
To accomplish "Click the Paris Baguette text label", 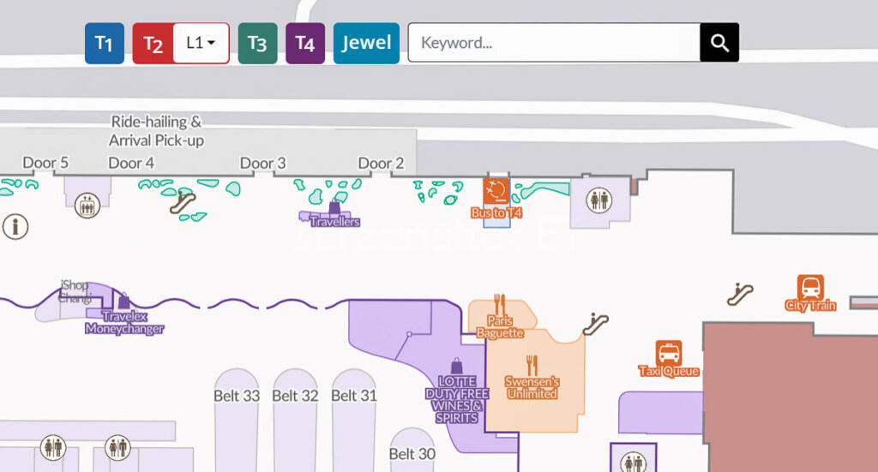I will [x=500, y=326].
